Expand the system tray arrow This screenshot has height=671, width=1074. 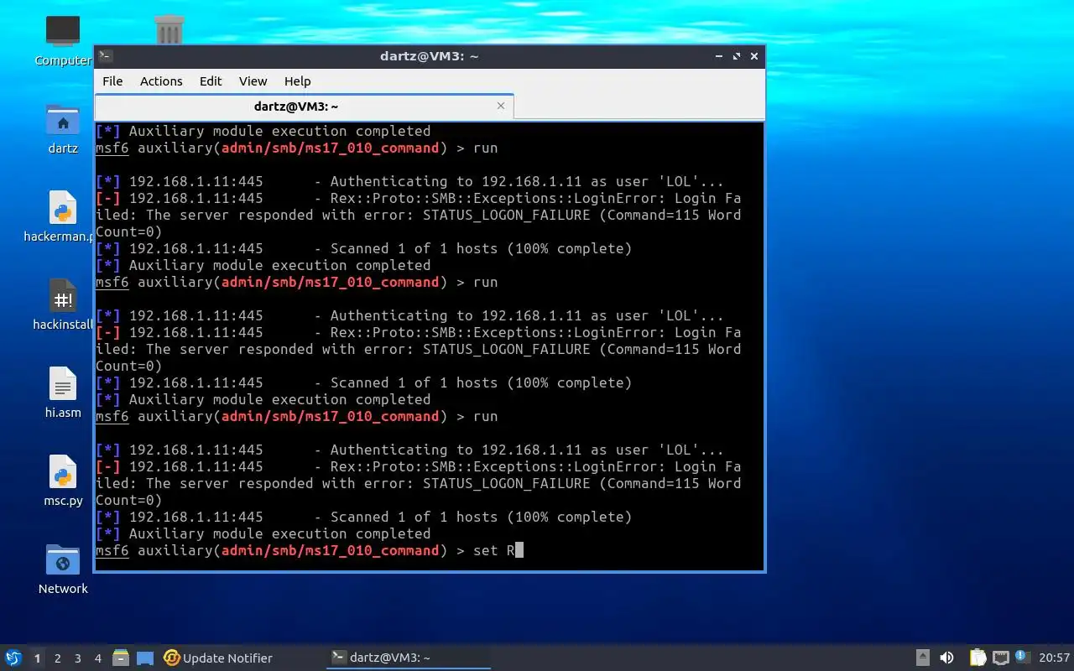coord(922,658)
